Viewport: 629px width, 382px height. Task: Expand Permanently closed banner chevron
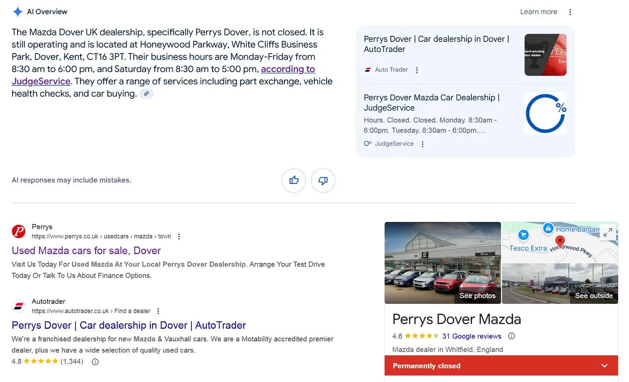point(604,366)
